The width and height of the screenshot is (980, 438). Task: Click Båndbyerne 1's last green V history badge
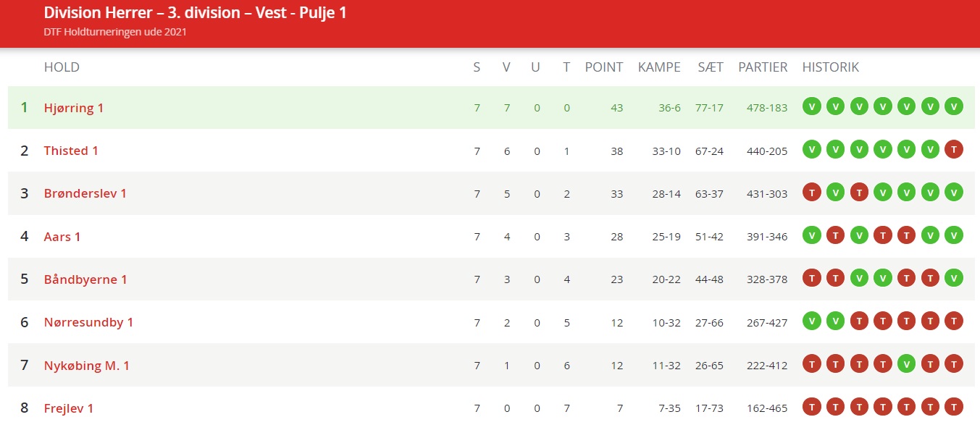point(954,279)
